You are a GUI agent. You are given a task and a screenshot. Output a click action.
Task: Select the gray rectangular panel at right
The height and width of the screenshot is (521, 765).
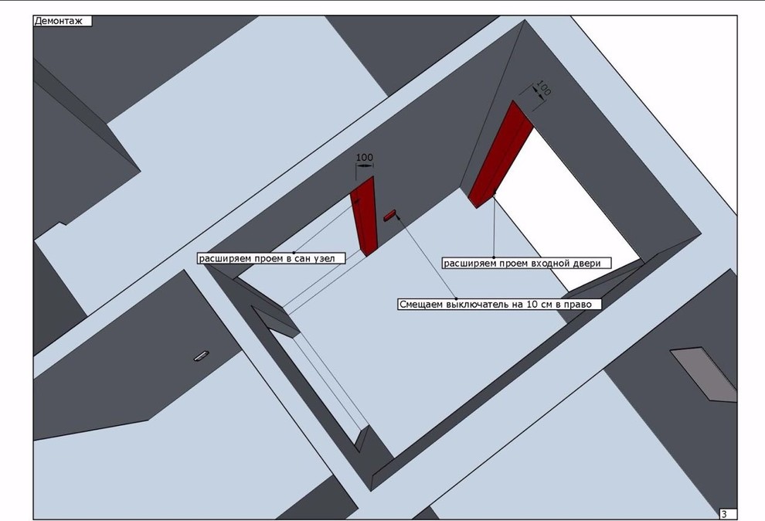(703, 373)
